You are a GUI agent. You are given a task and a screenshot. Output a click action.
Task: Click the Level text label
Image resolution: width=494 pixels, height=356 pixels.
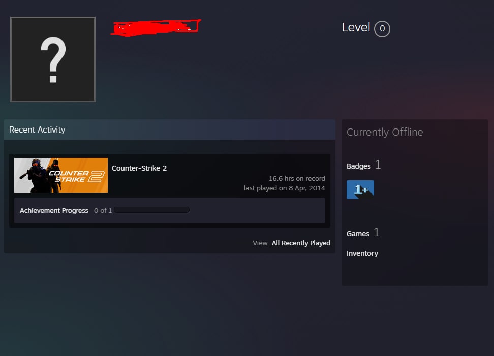coord(356,27)
